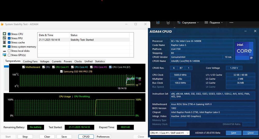This screenshot has width=259, height=139.
Task: Click the Elapsed Time 00:01:40 value
Action: click(x=125, y=127)
